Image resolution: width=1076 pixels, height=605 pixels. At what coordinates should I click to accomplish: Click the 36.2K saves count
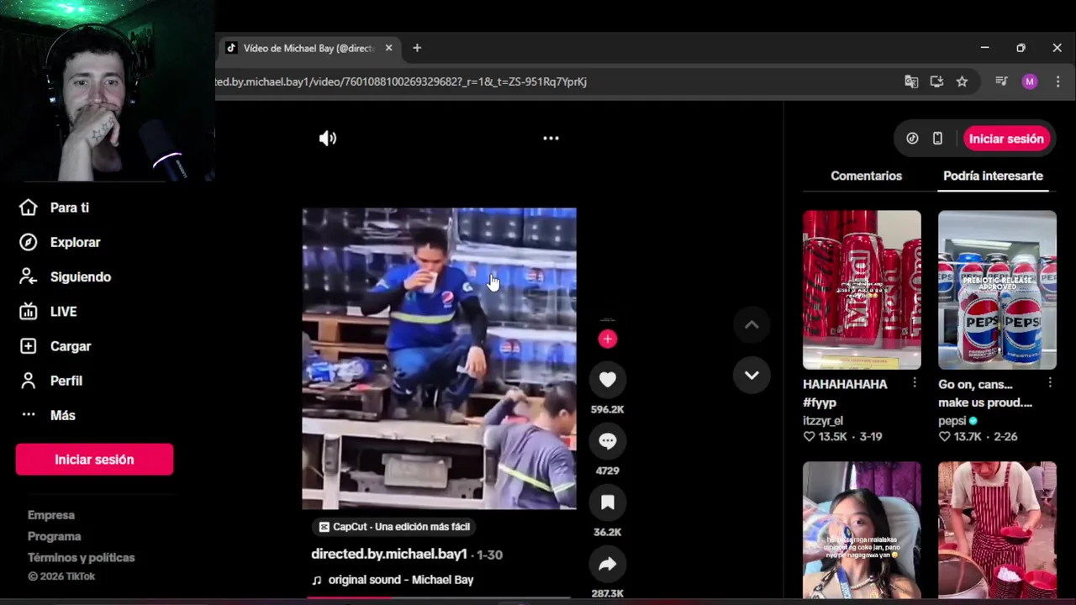click(x=608, y=532)
